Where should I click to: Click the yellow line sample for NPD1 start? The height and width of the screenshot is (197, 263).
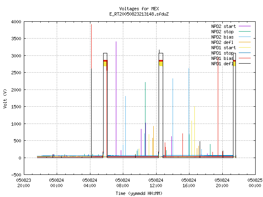pos(245,48)
